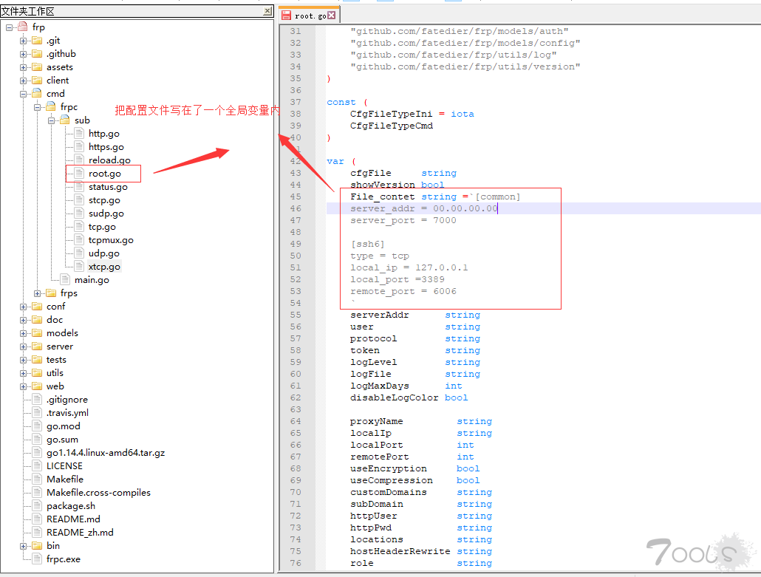The image size is (761, 577).
Task: Close the 文件夹工作区 panel
Action: [267, 10]
